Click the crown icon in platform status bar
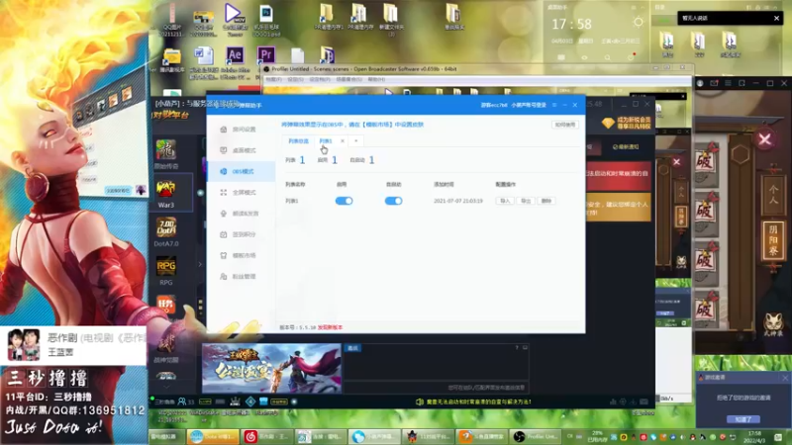The image size is (792, 445). [x=236, y=402]
